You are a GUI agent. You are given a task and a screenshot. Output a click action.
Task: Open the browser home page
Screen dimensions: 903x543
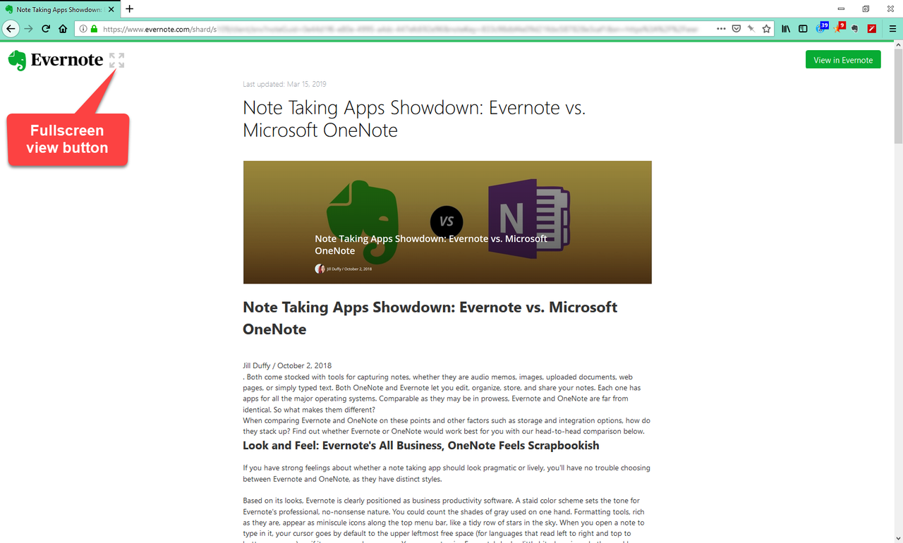[63, 29]
